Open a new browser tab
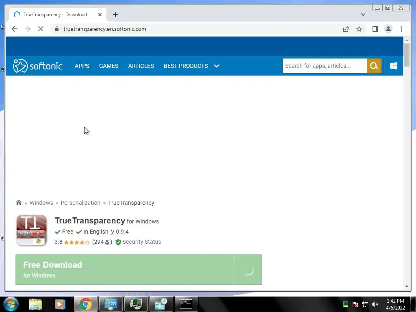The height and width of the screenshot is (312, 416). pos(115,15)
